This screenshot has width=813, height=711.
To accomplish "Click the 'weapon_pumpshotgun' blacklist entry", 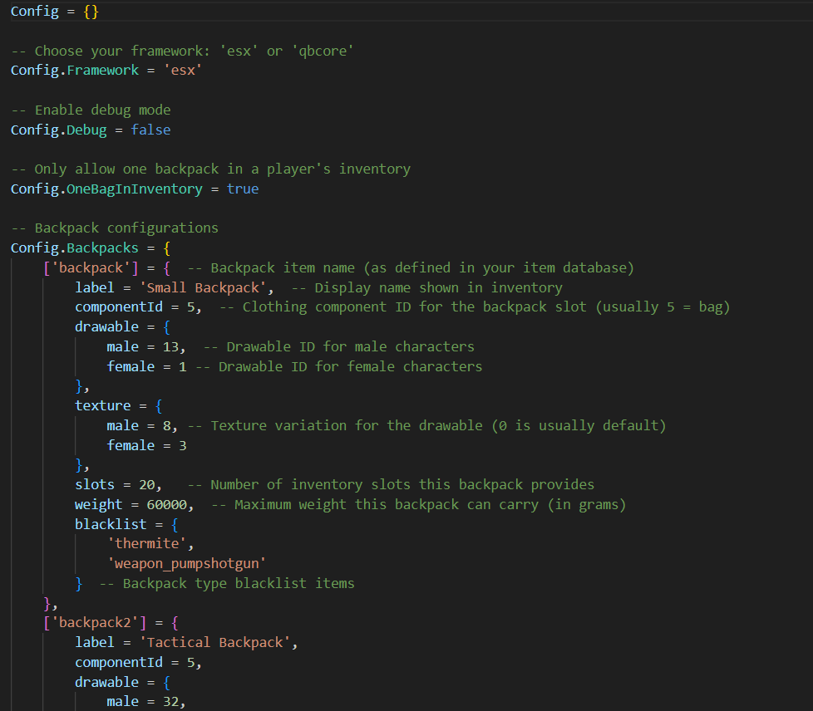I will [186, 563].
